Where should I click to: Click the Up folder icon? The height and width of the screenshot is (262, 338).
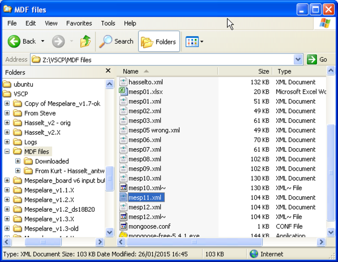[85, 41]
